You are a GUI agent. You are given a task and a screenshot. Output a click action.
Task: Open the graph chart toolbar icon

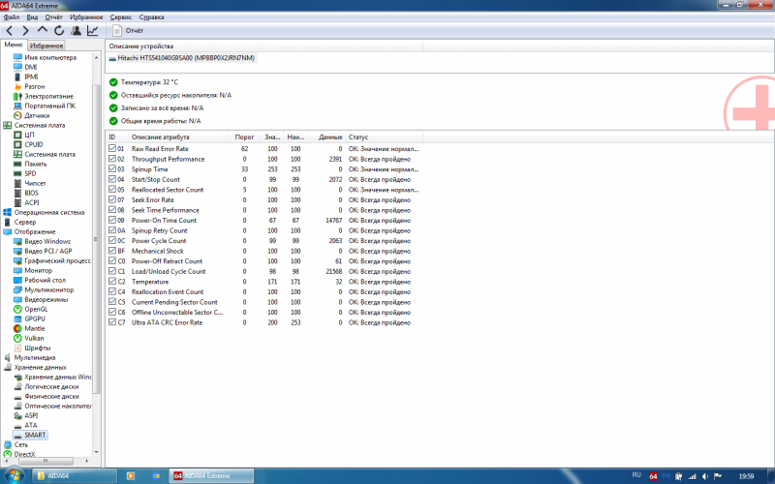tap(93, 31)
